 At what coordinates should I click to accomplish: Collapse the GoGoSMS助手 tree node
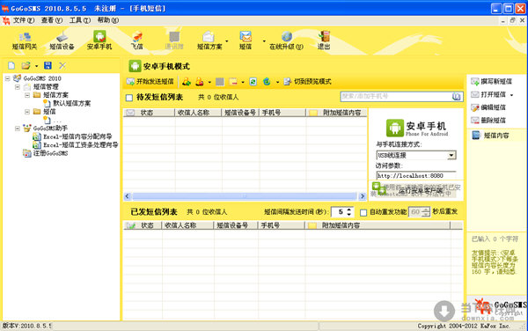[18, 129]
